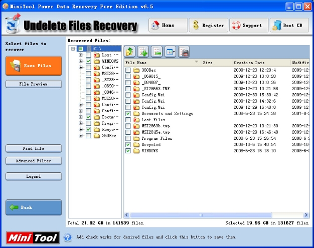Open the Advanced Filter button
Viewport: 314px width, 248px height.
34,161
